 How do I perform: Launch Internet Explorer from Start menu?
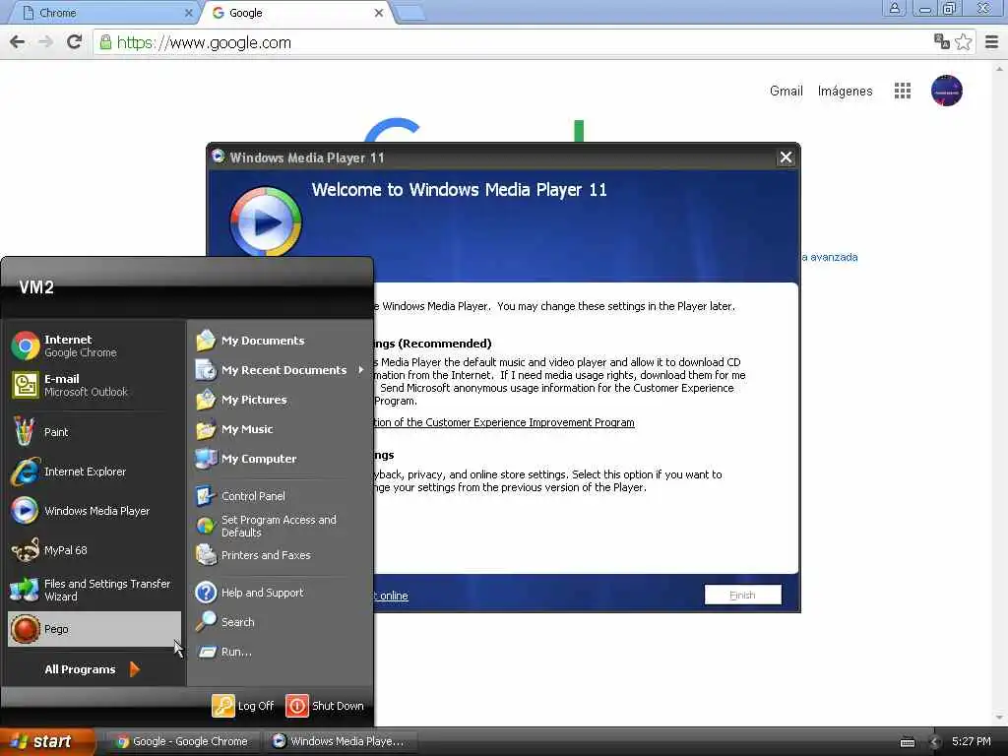pyautogui.click(x=94, y=472)
